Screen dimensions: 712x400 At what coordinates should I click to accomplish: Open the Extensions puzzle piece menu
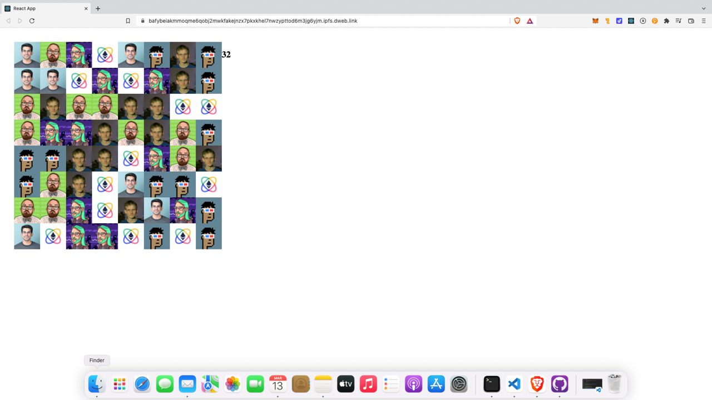point(666,21)
